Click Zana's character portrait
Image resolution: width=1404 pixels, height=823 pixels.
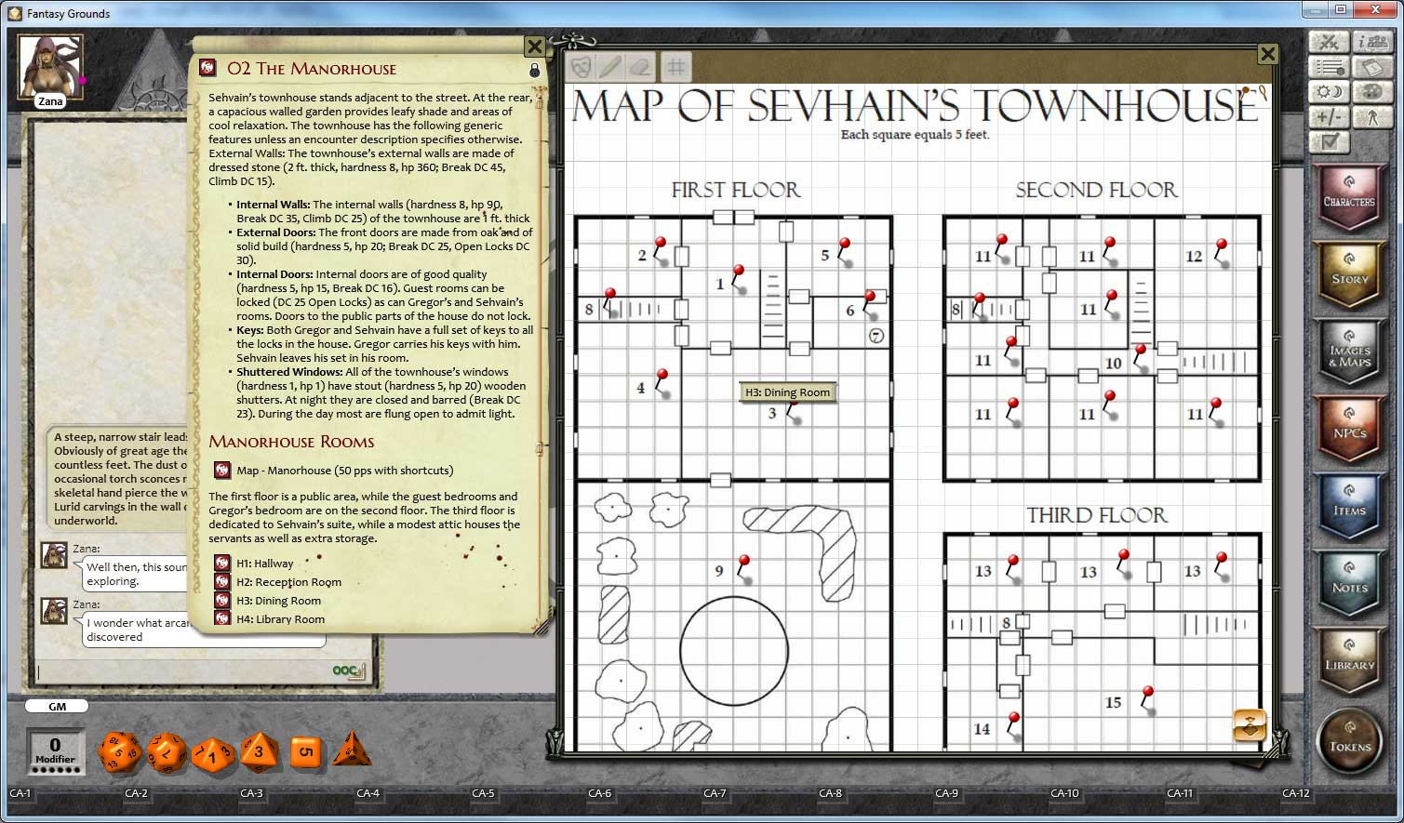50,66
